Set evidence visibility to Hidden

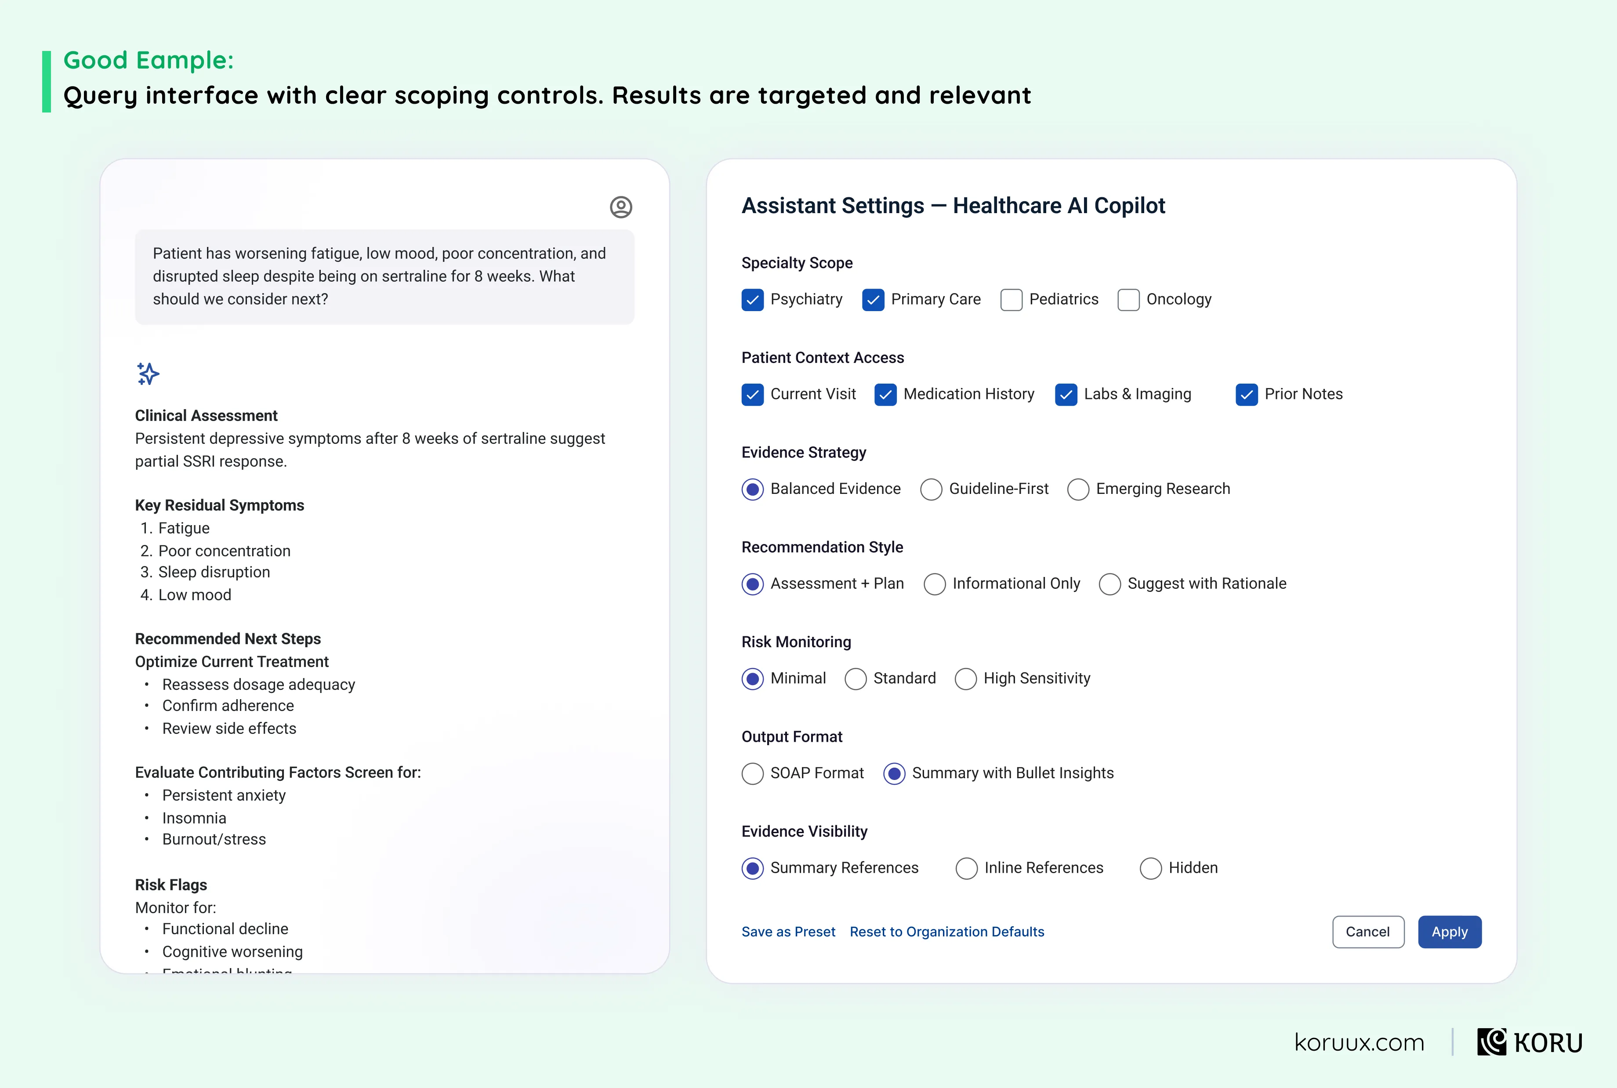[1151, 868]
